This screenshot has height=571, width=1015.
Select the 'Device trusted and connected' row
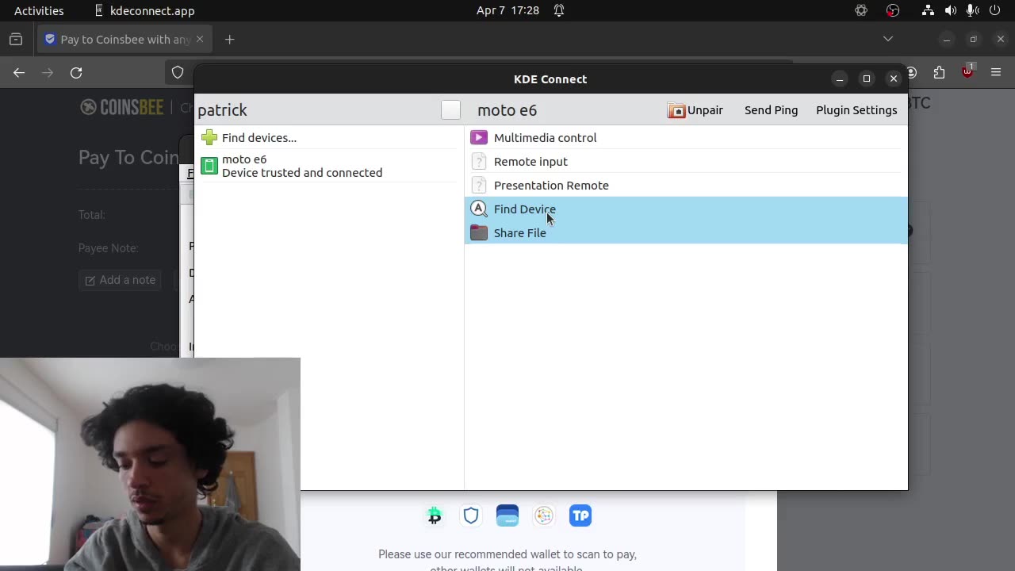click(328, 166)
